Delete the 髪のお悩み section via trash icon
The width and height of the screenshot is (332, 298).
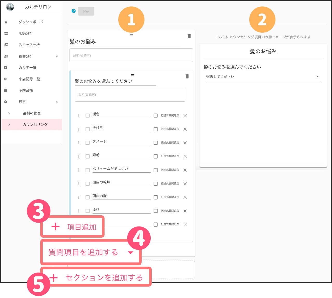(x=189, y=36)
